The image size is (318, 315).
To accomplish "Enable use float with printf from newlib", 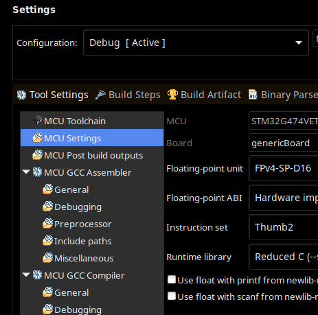I will pyautogui.click(x=172, y=279).
